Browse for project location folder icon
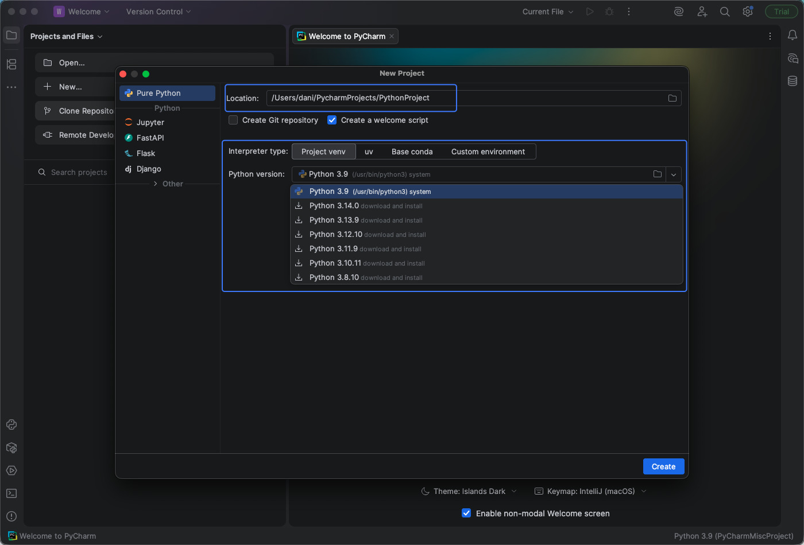 (672, 98)
